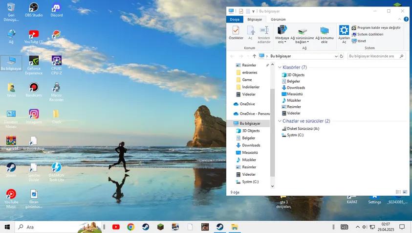This screenshot has width=412, height=233.
Task: Open the Discord desktop shortcut
Action: click(57, 10)
